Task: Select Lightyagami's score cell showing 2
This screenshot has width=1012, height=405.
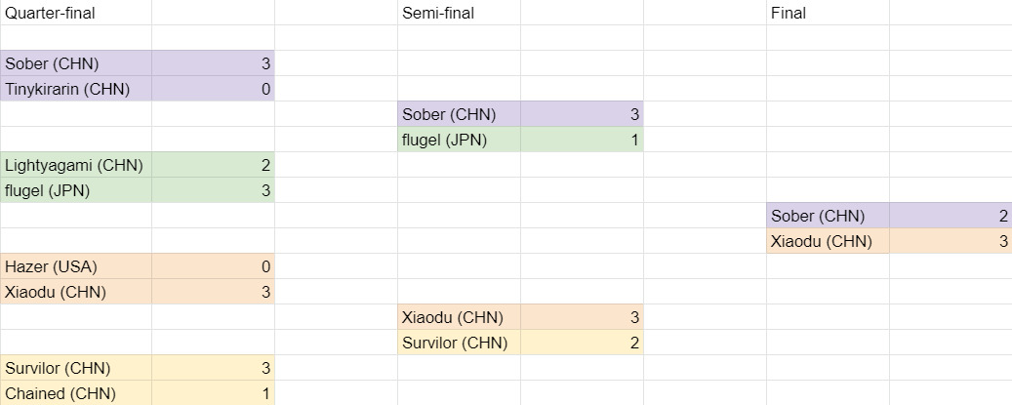Action: 213,165
